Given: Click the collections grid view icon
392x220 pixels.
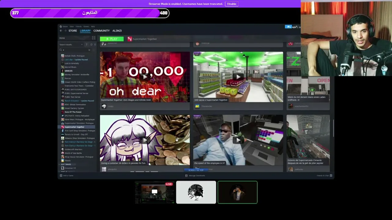Looking at the screenshot, I should click(x=93, y=38).
